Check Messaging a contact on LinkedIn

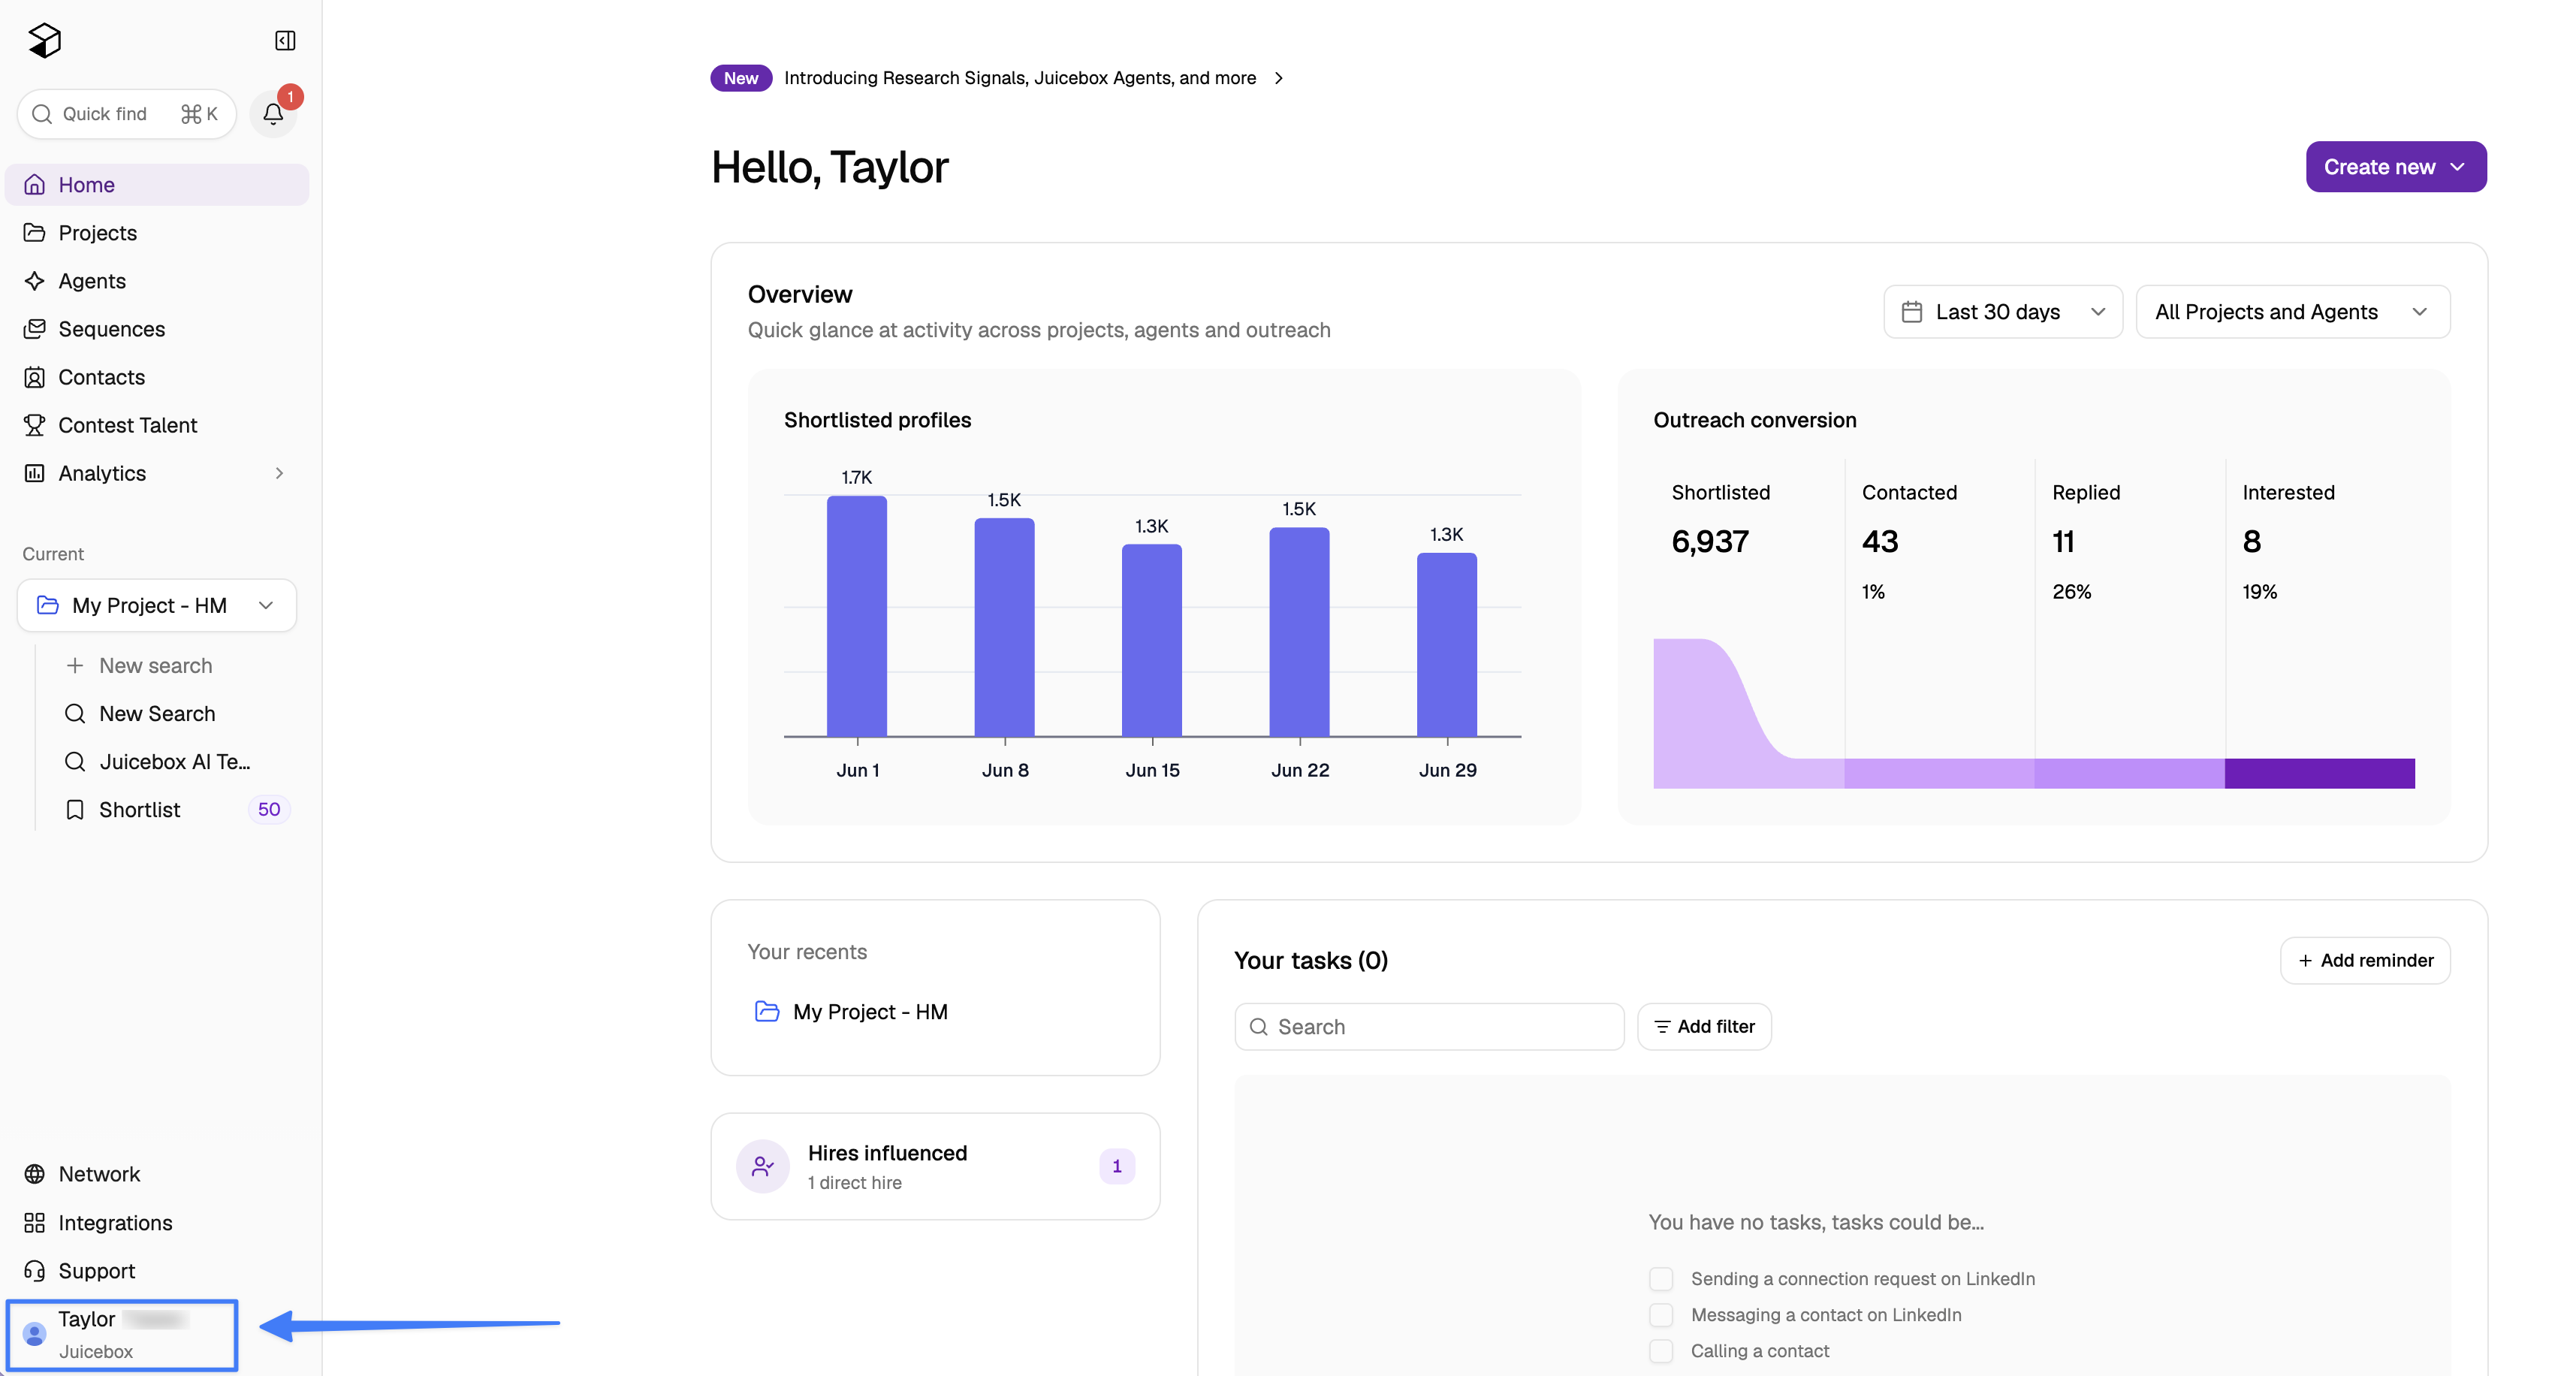[x=1661, y=1314]
